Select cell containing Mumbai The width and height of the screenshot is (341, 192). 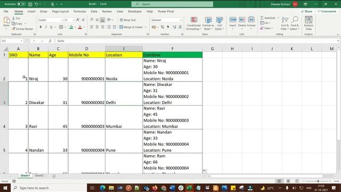(x=124, y=117)
